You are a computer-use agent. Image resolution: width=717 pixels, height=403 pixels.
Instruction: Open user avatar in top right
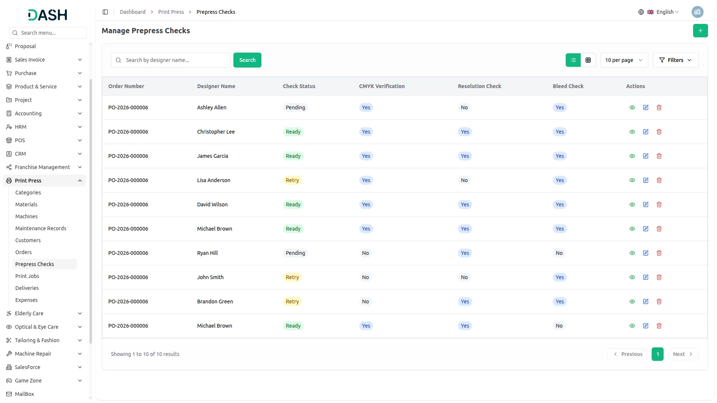pyautogui.click(x=697, y=12)
